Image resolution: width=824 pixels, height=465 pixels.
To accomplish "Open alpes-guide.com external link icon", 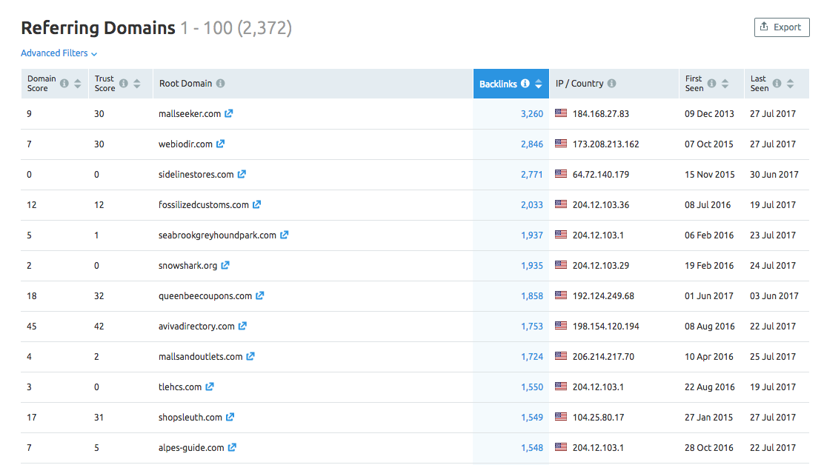I will point(232,448).
